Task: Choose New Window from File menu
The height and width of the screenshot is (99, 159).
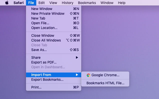Action: 54,9
